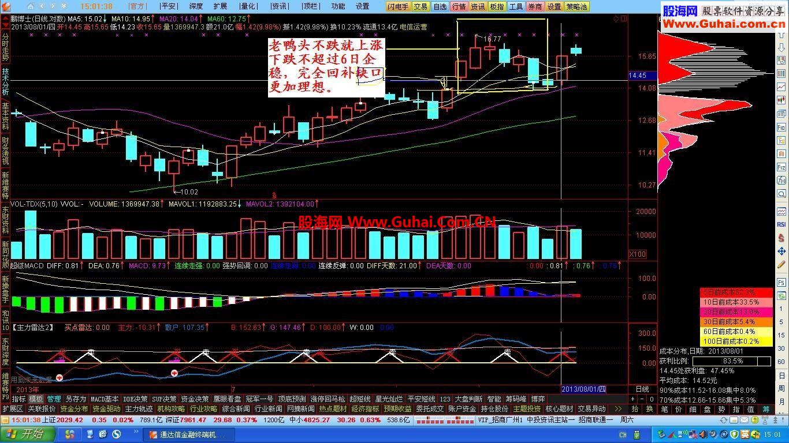Switch to 财务透视 side tab
Screen dimensions: 789x443
(x=5, y=149)
